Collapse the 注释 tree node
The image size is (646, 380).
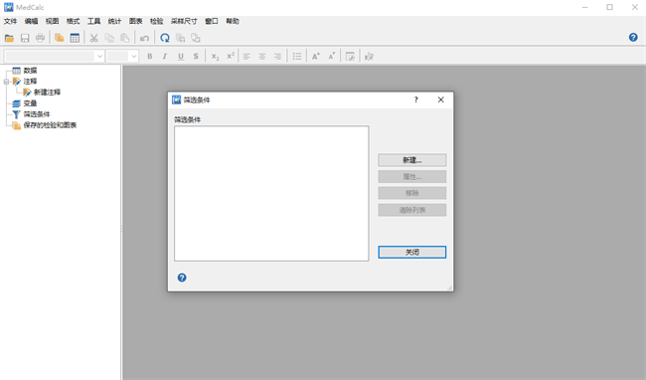coord(6,82)
